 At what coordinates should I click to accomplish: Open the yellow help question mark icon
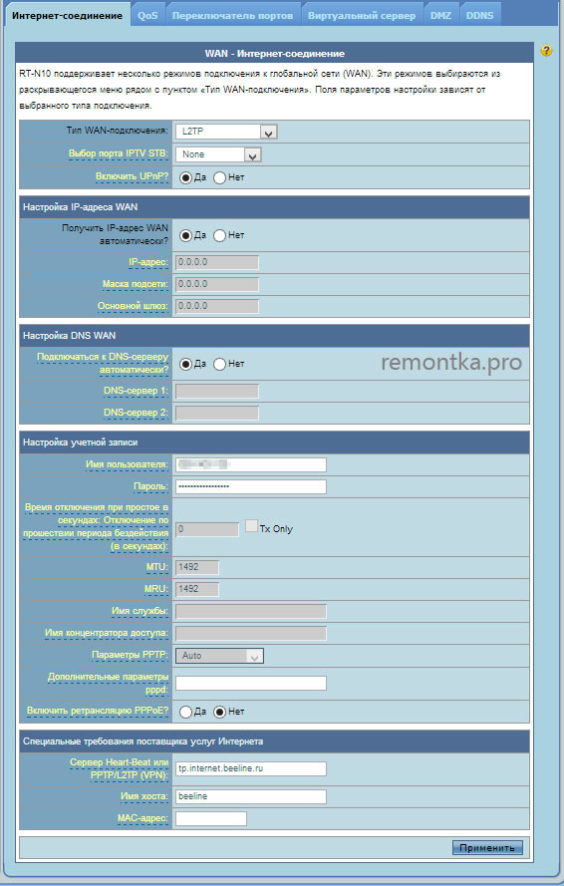coord(546,51)
